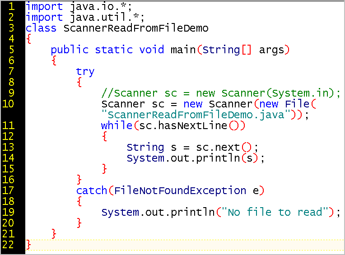Click 'FileNotFoundException' in the catch clause

(x=180, y=190)
